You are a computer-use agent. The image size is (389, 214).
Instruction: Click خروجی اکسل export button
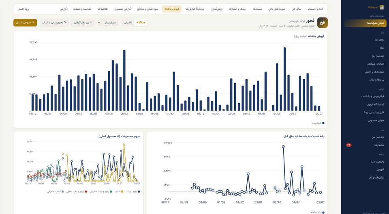[x=25, y=23]
